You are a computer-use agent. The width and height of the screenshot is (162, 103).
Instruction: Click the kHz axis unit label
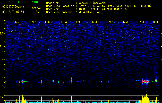pyautogui.click(x=2, y=21)
